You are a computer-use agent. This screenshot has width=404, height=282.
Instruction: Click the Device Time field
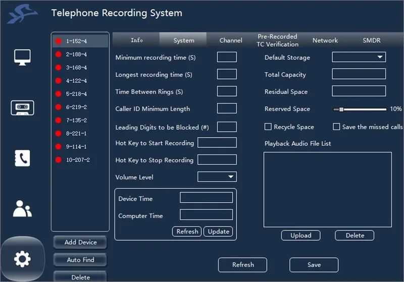tap(206, 198)
